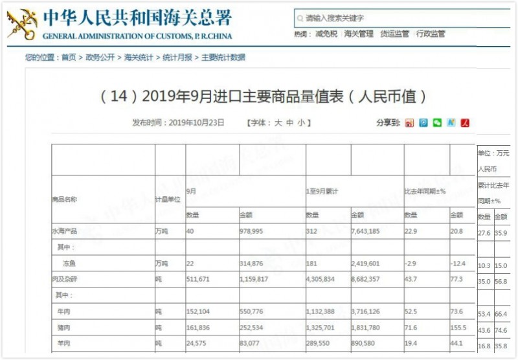Open the 行政监管 hot keyword link
518x360 pixels.
431,34
